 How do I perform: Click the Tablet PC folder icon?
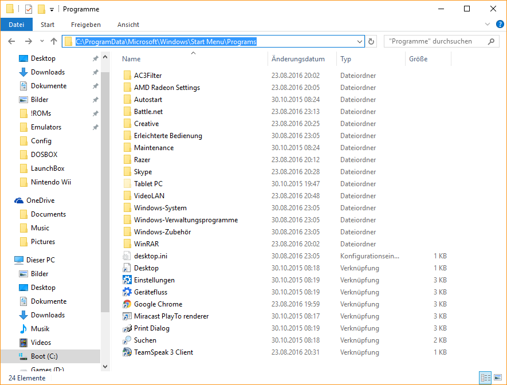click(x=127, y=183)
